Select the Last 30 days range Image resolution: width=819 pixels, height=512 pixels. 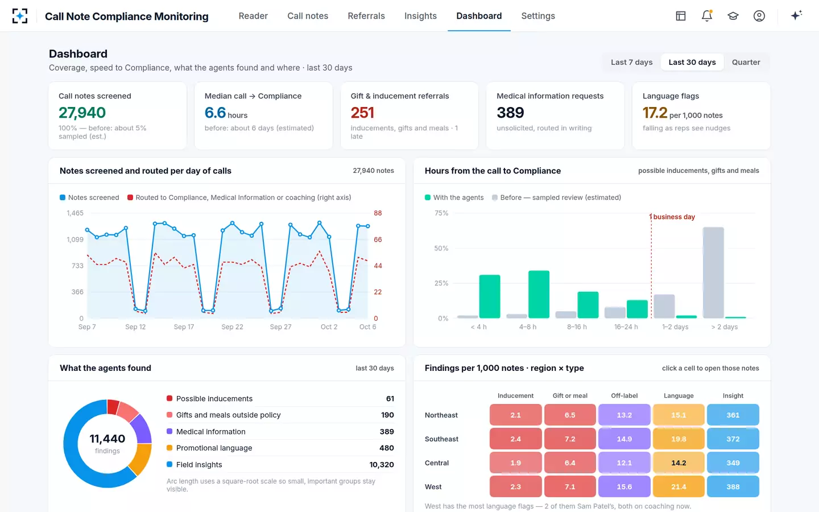(692, 63)
